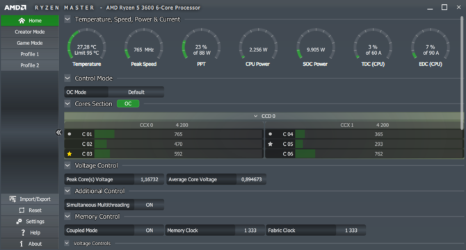Collapse the Memory Control section

[x=67, y=217]
